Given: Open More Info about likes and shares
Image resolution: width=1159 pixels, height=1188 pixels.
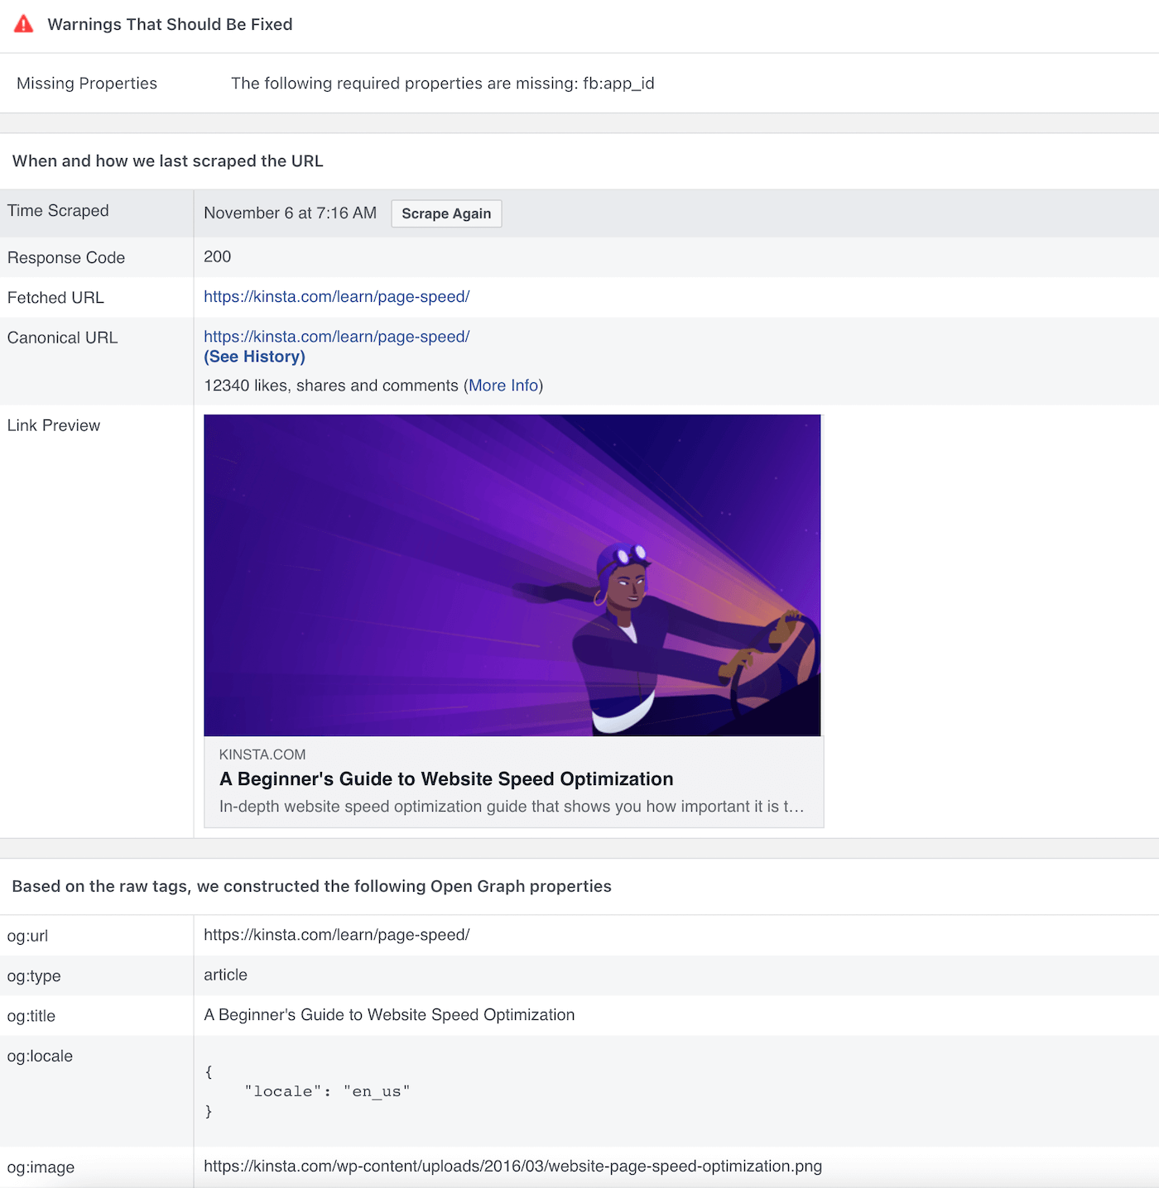Looking at the screenshot, I should 503,386.
